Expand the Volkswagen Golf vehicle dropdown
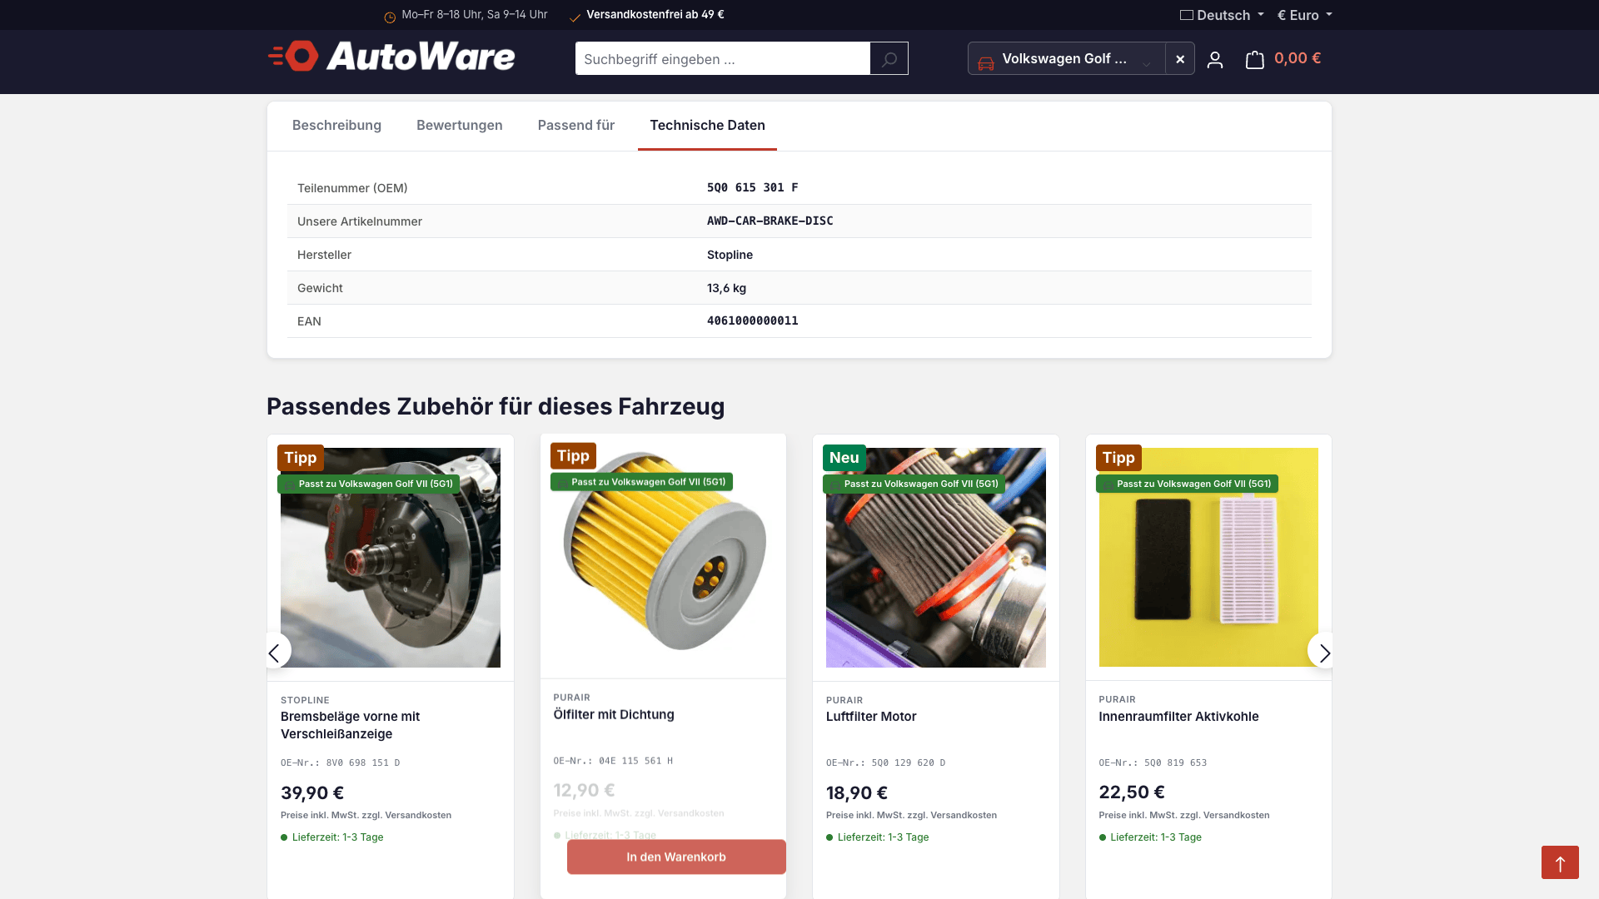Screen dimensions: 1599x899 click(1066, 58)
